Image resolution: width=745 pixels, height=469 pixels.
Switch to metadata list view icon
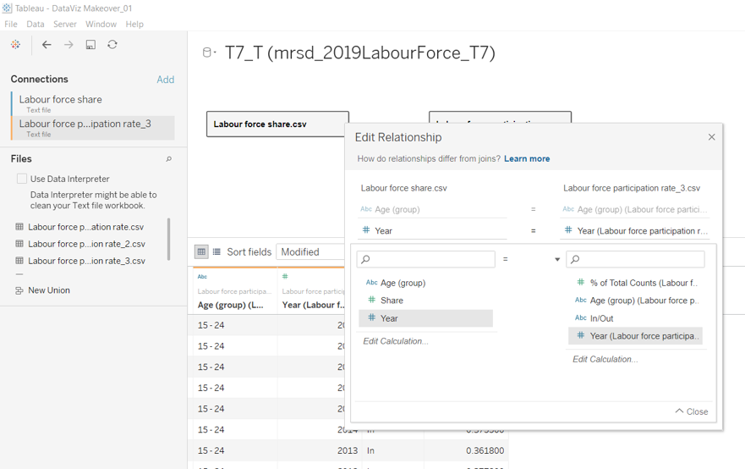click(216, 251)
